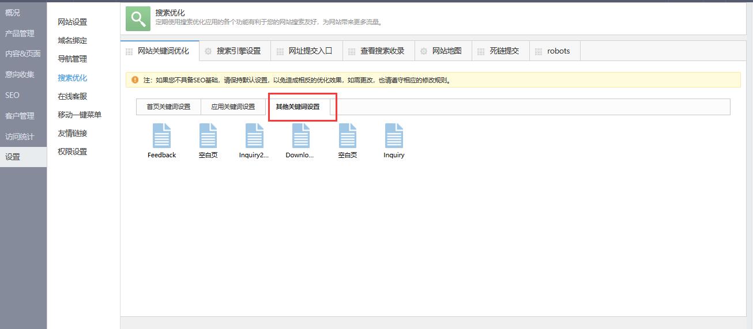This screenshot has height=329, width=753.
Task: Open 客户管理 in left sidebar
Action: [x=24, y=116]
